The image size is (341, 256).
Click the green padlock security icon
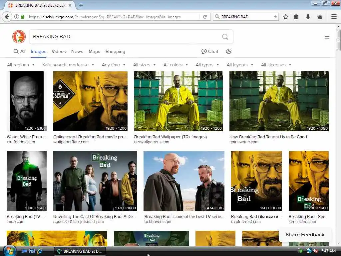[23, 17]
